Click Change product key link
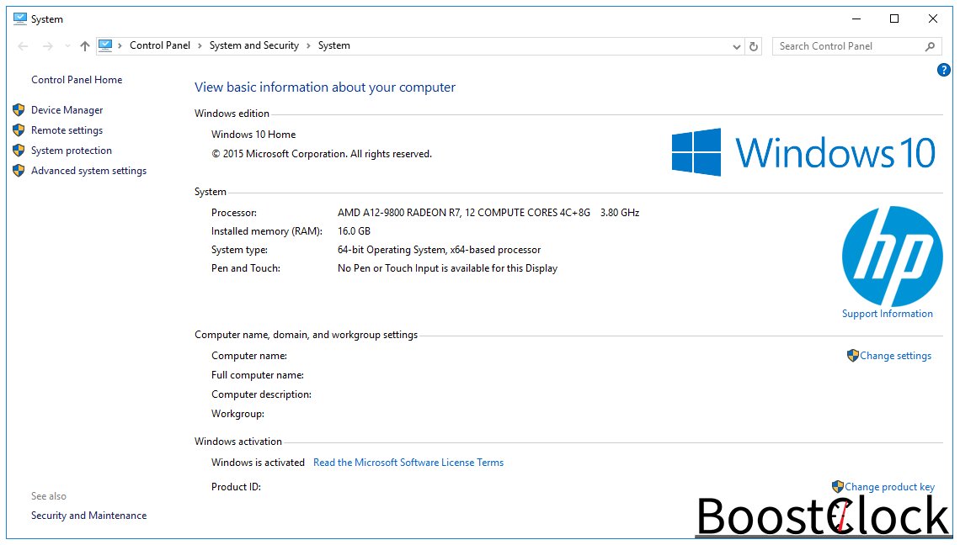The height and width of the screenshot is (545, 960). (889, 487)
